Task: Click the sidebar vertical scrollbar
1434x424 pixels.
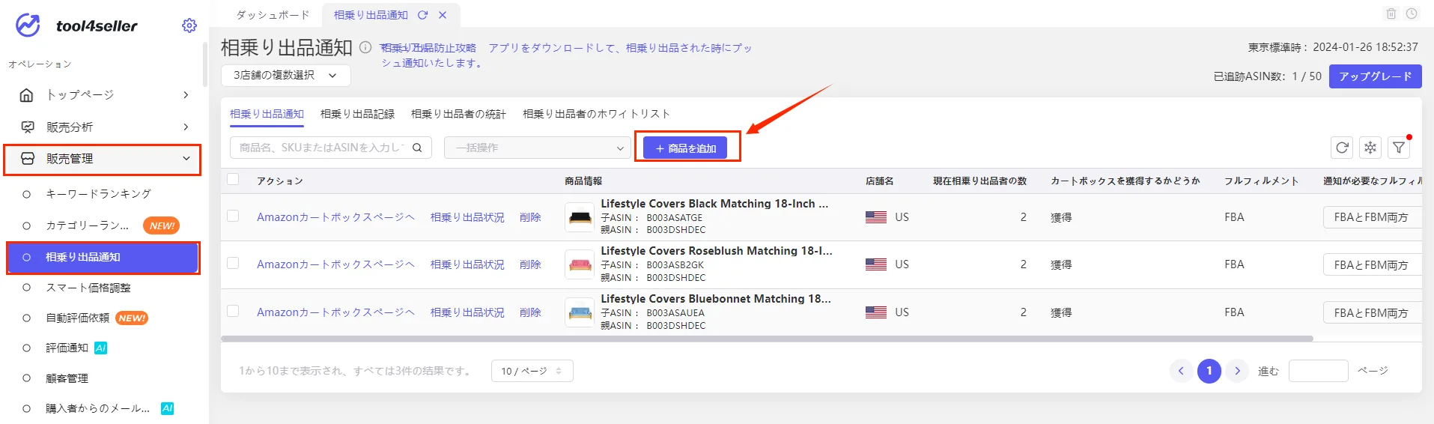Action: [x=204, y=64]
